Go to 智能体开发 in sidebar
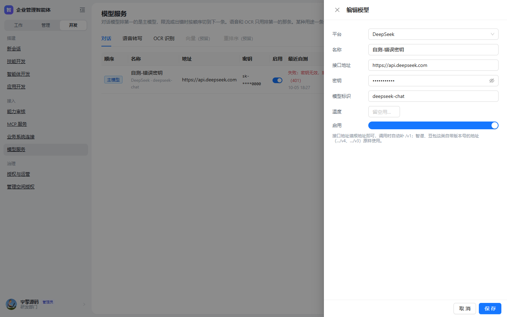The height and width of the screenshot is (317, 507). pyautogui.click(x=19, y=74)
